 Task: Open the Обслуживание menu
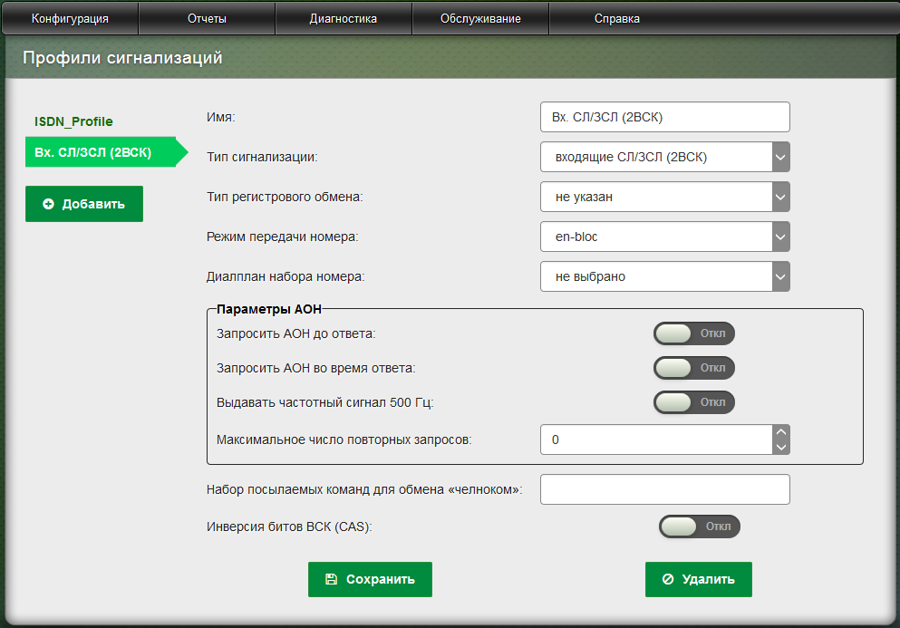coord(480,18)
